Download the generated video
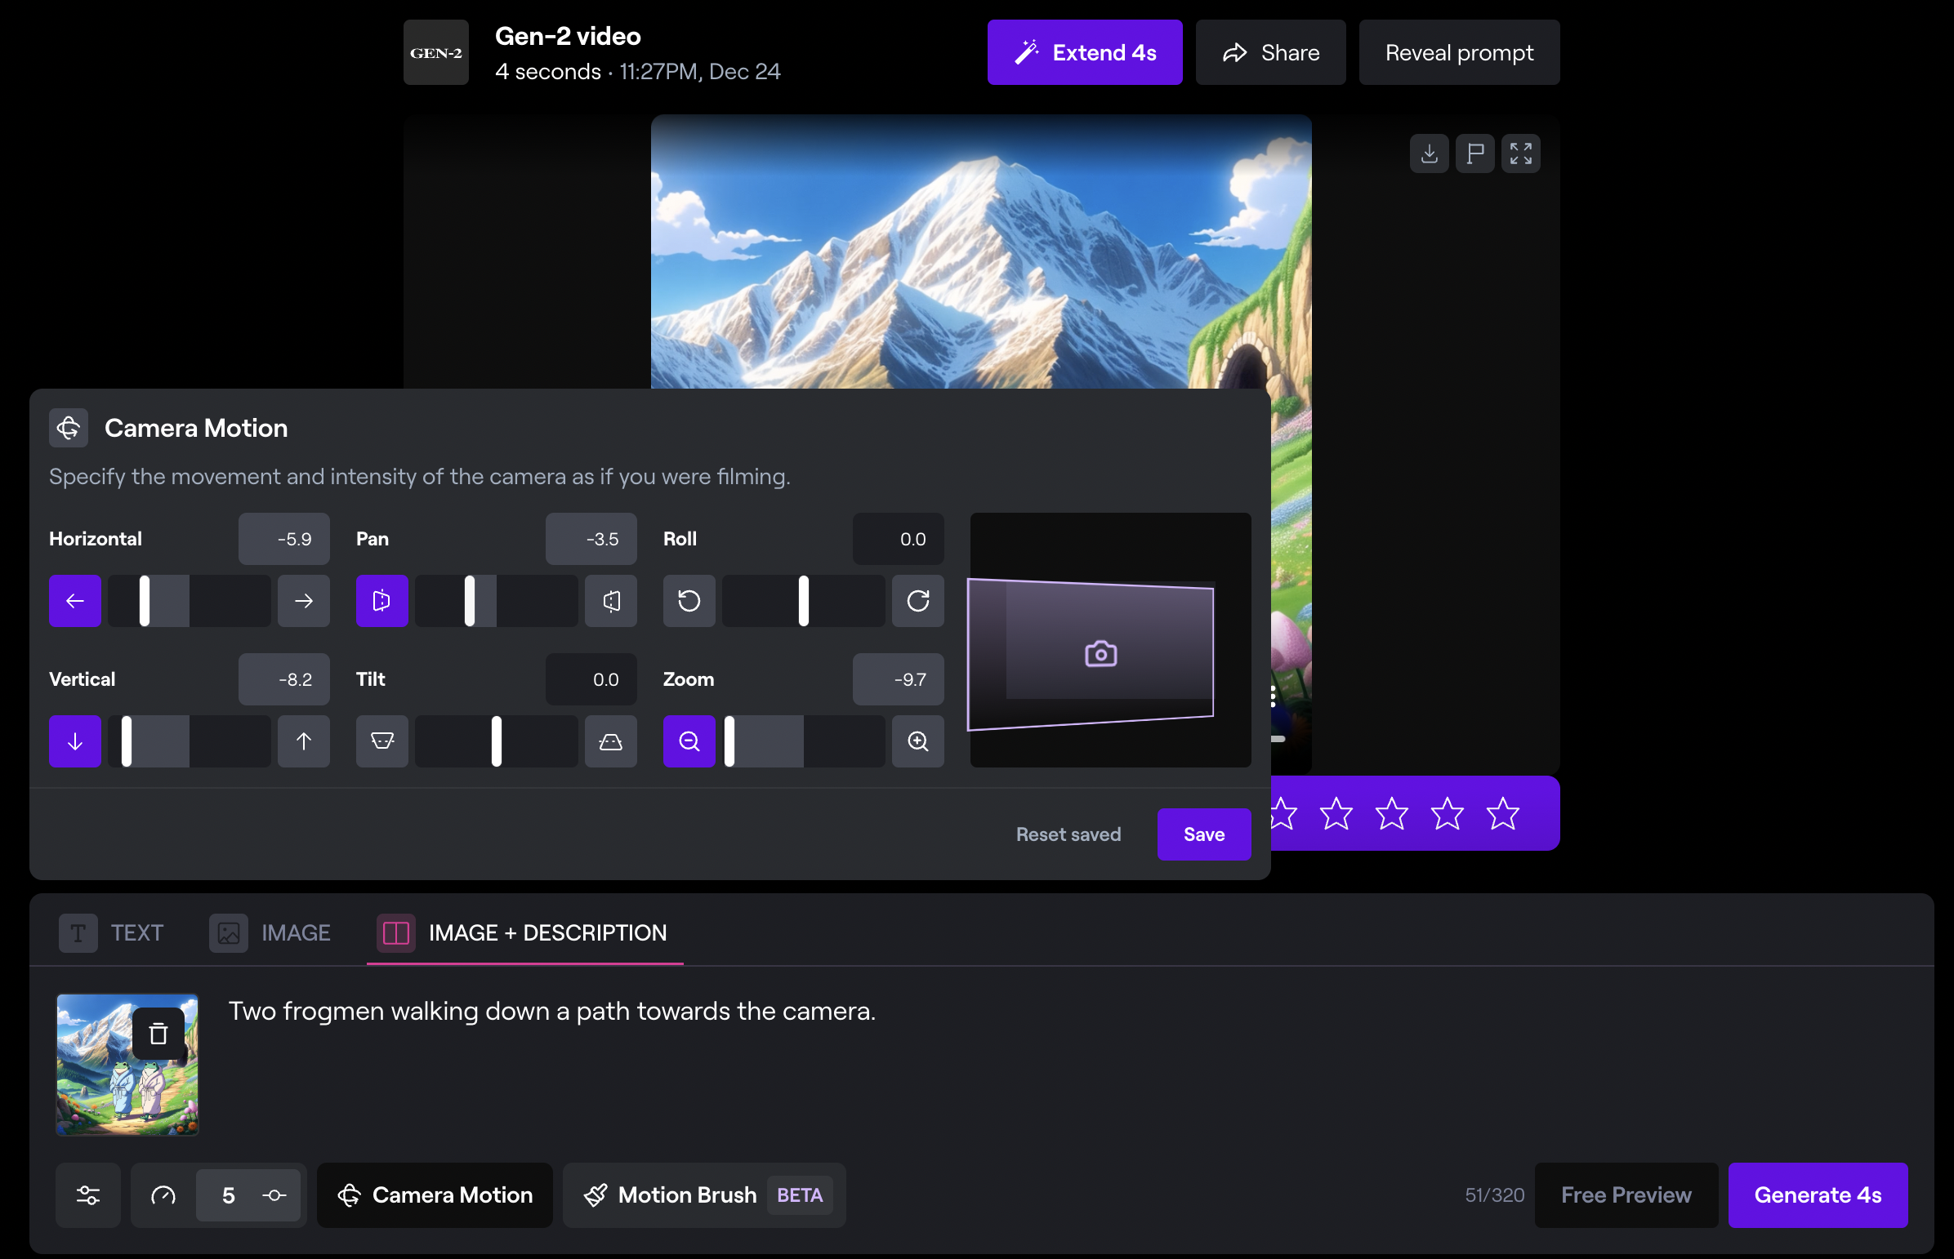This screenshot has height=1259, width=1954. coord(1429,153)
